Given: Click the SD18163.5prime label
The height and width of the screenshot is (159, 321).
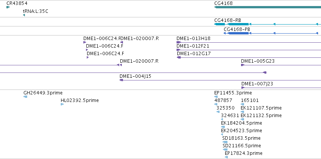Looking at the screenshot, I should point(241,138).
